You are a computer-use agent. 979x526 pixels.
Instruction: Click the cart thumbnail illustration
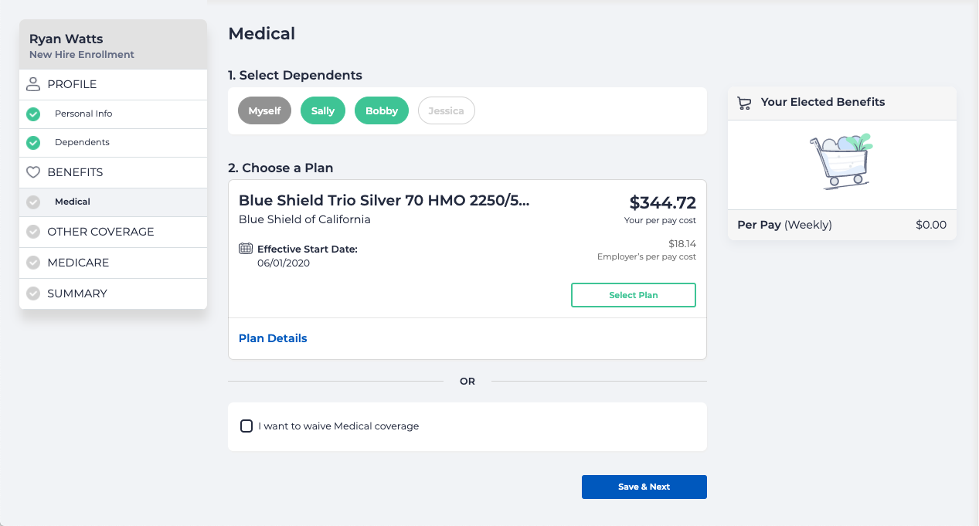coord(841,160)
